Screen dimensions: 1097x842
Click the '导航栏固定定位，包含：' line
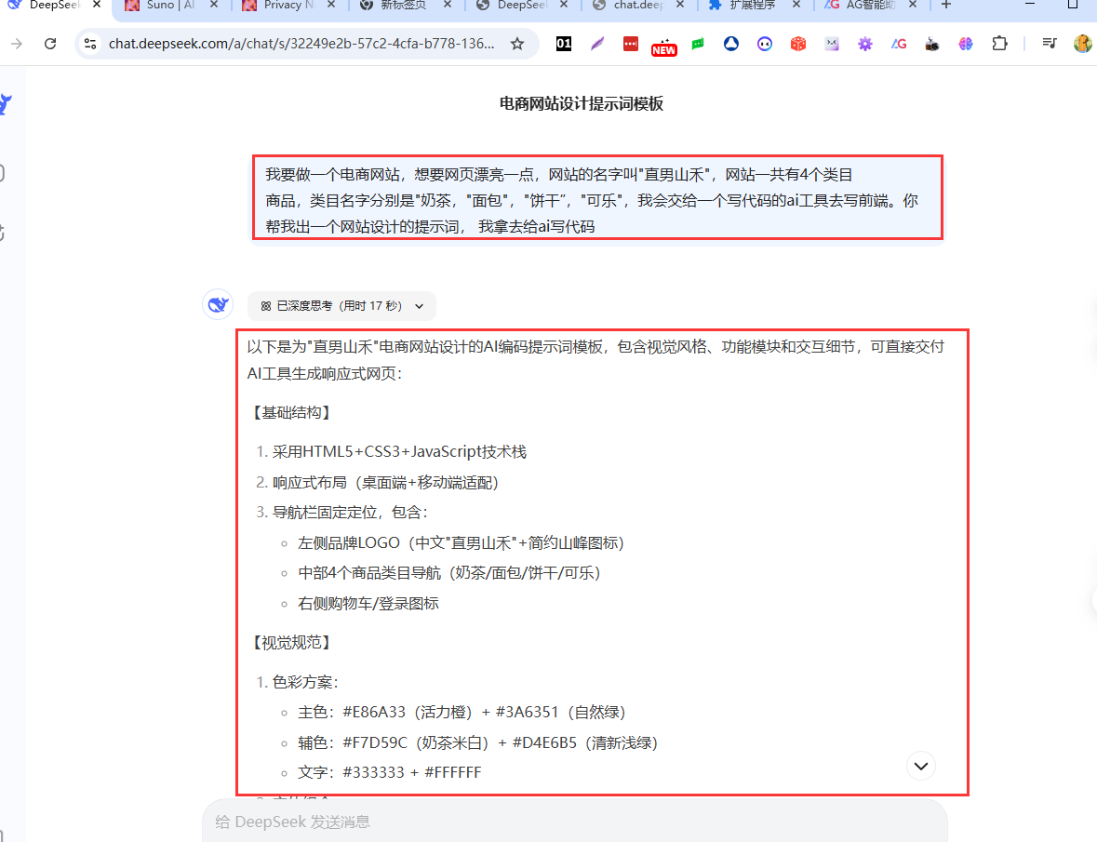[x=350, y=513]
